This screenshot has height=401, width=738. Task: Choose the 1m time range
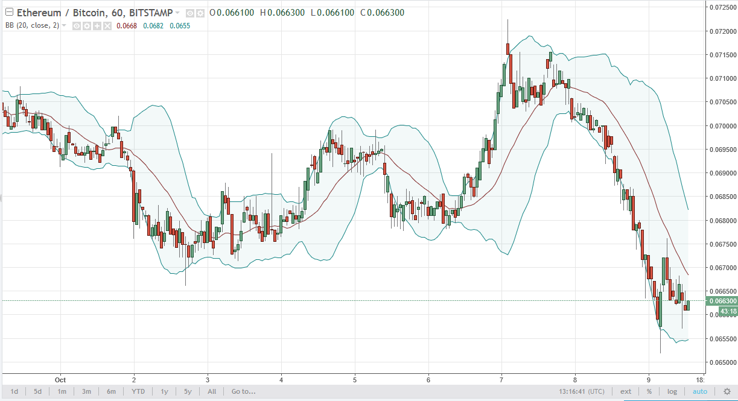coord(62,391)
